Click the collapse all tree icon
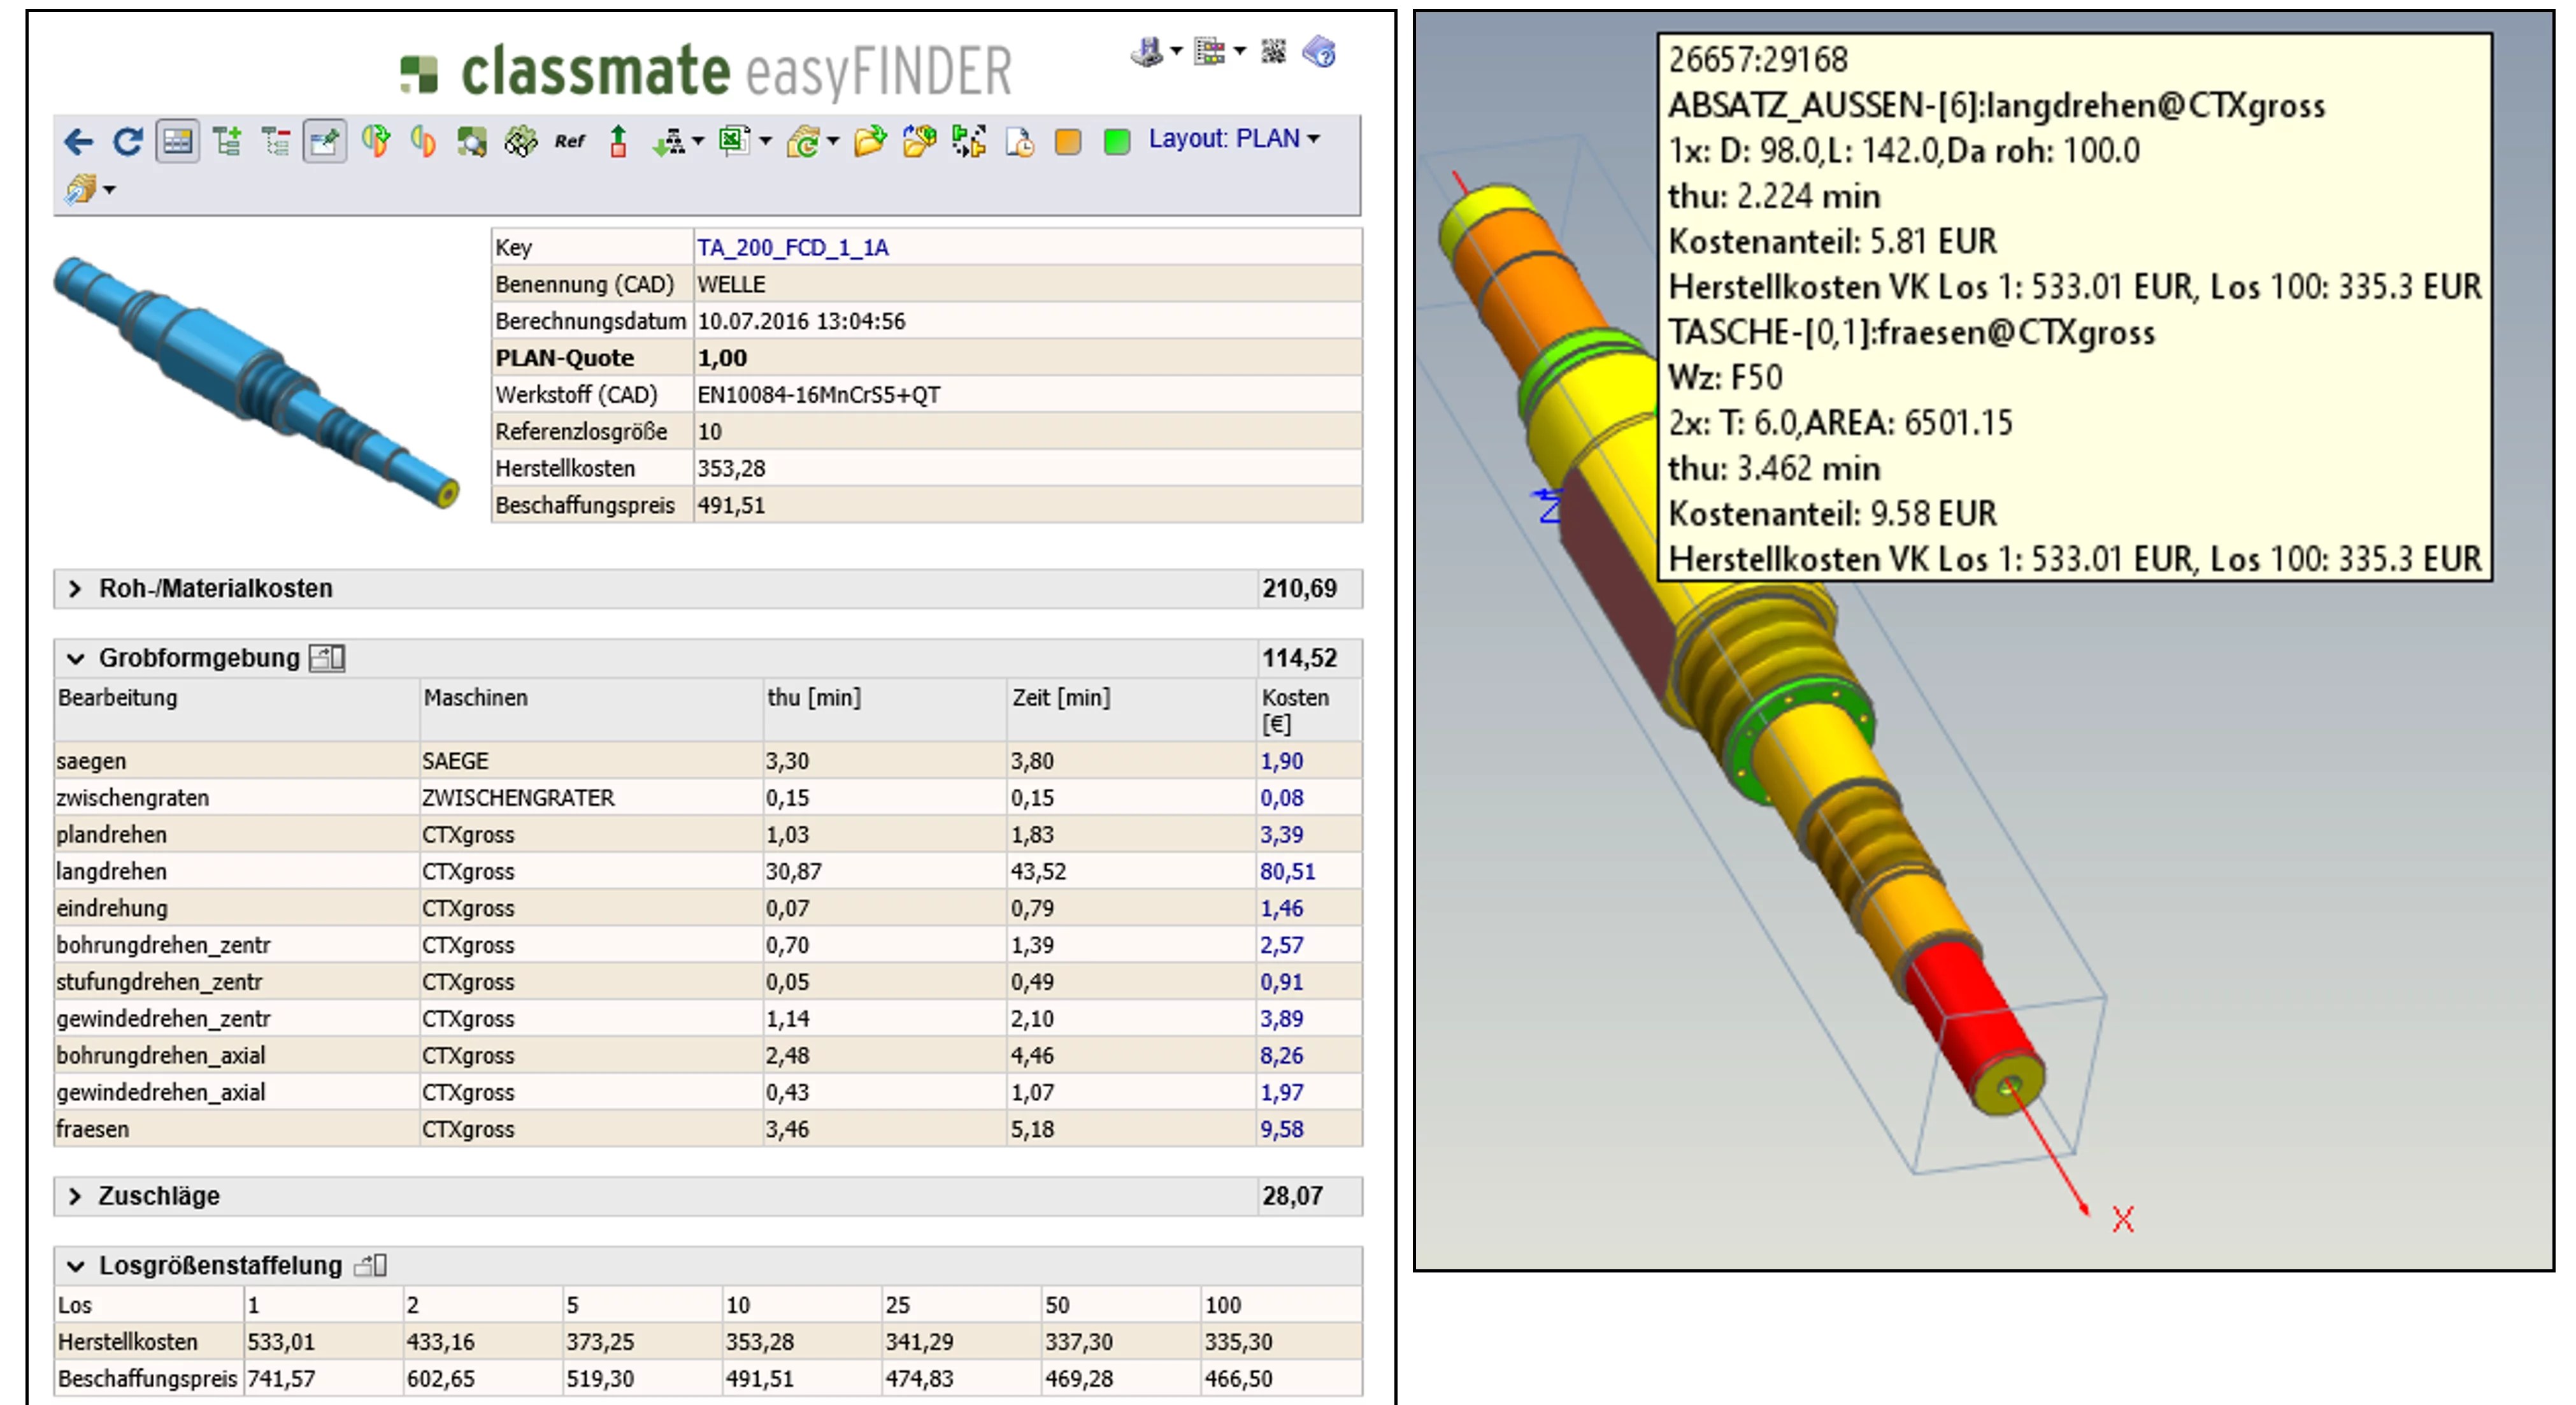This screenshot has height=1405, width=2576. click(x=275, y=141)
